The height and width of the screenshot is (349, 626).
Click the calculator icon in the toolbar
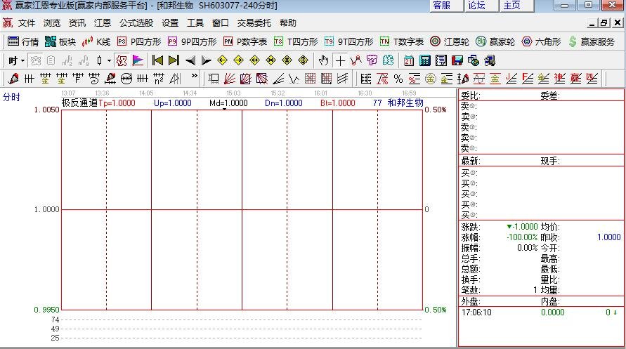[424, 60]
